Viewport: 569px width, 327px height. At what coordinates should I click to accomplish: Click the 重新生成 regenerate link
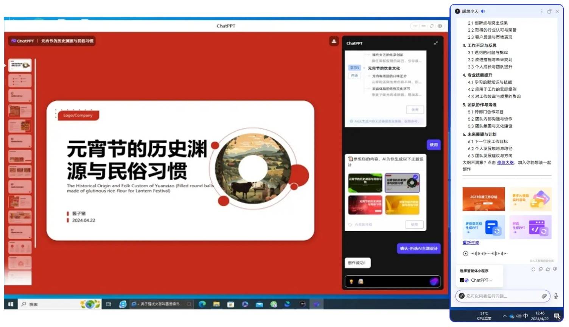471,243
